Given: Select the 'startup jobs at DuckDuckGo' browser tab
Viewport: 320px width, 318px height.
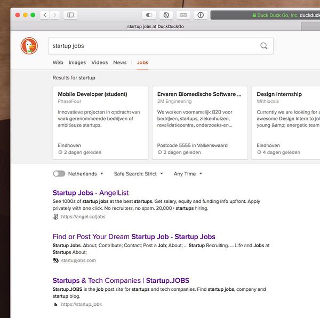Looking at the screenshot, I should 156,27.
